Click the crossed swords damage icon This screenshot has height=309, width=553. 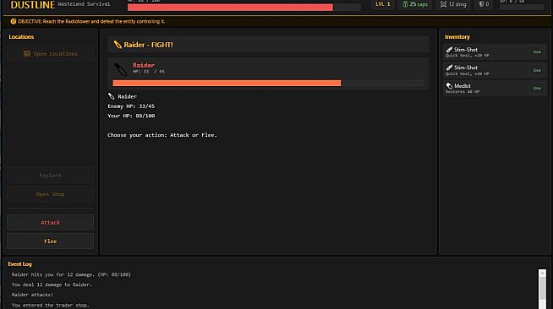click(x=443, y=4)
